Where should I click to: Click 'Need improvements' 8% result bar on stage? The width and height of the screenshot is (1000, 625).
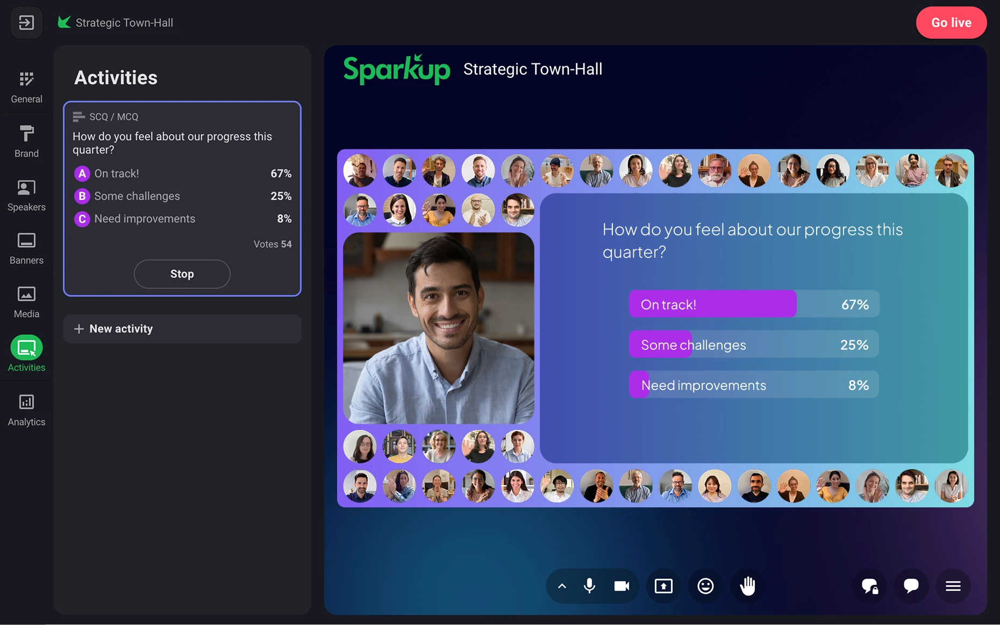[754, 385]
